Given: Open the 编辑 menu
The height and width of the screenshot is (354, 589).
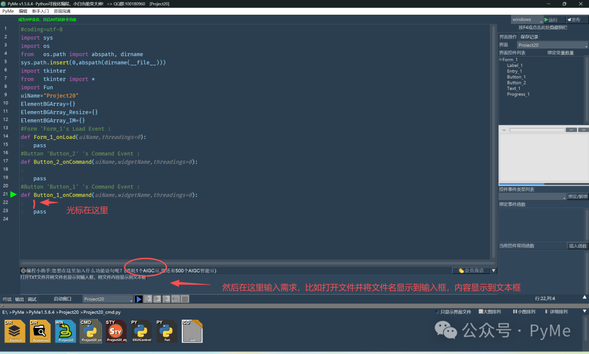Looking at the screenshot, I should click(x=23, y=11).
